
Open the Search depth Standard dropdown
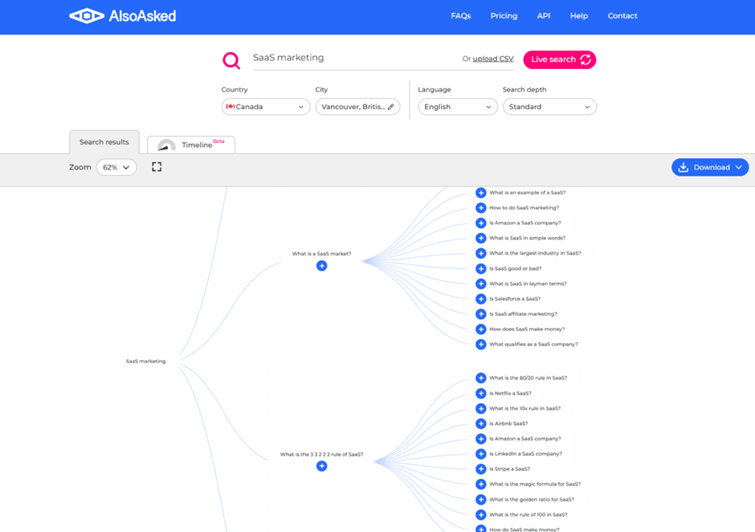point(549,107)
